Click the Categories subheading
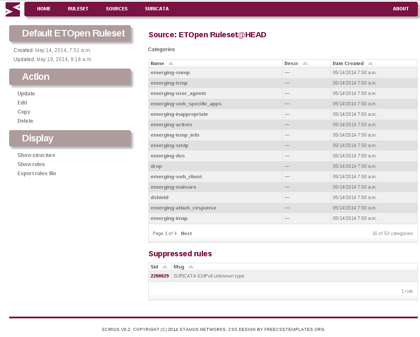Viewport: 420px width, 337px height. (x=161, y=49)
